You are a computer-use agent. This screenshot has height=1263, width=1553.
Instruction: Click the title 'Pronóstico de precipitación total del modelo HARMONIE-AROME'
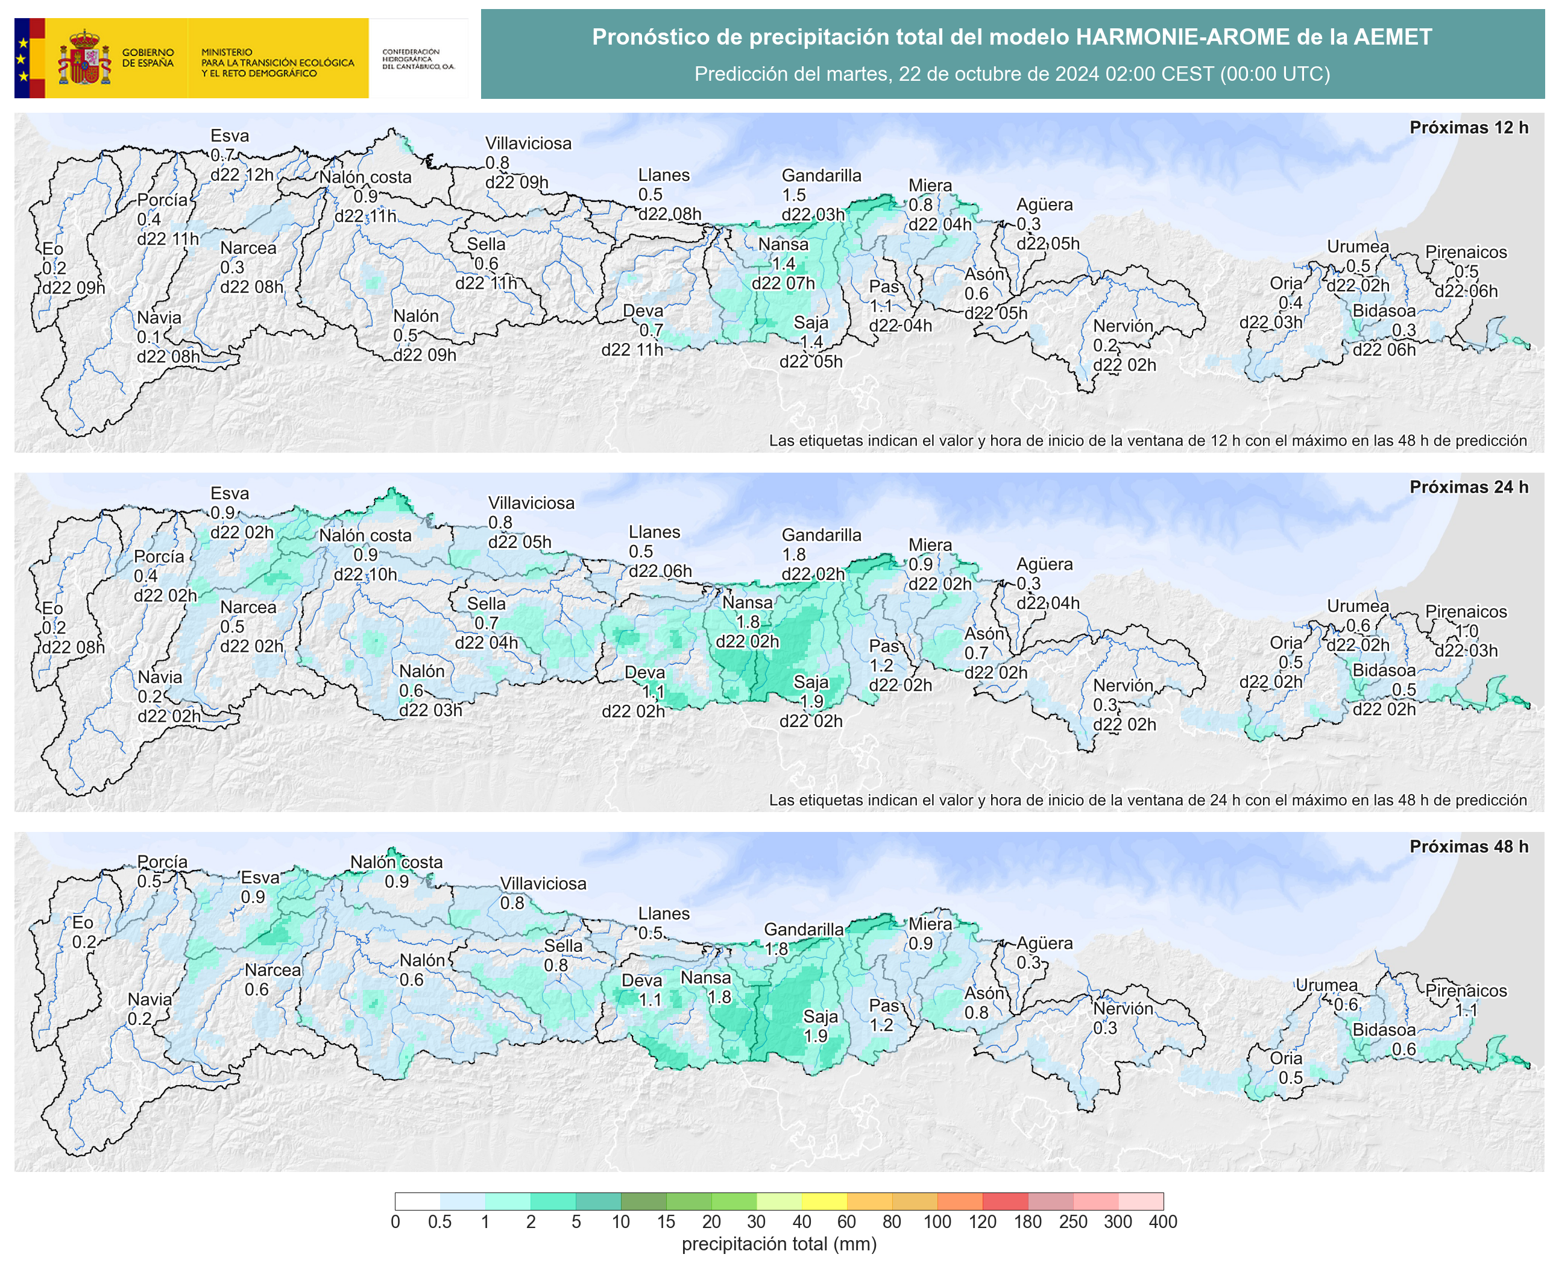[1012, 37]
